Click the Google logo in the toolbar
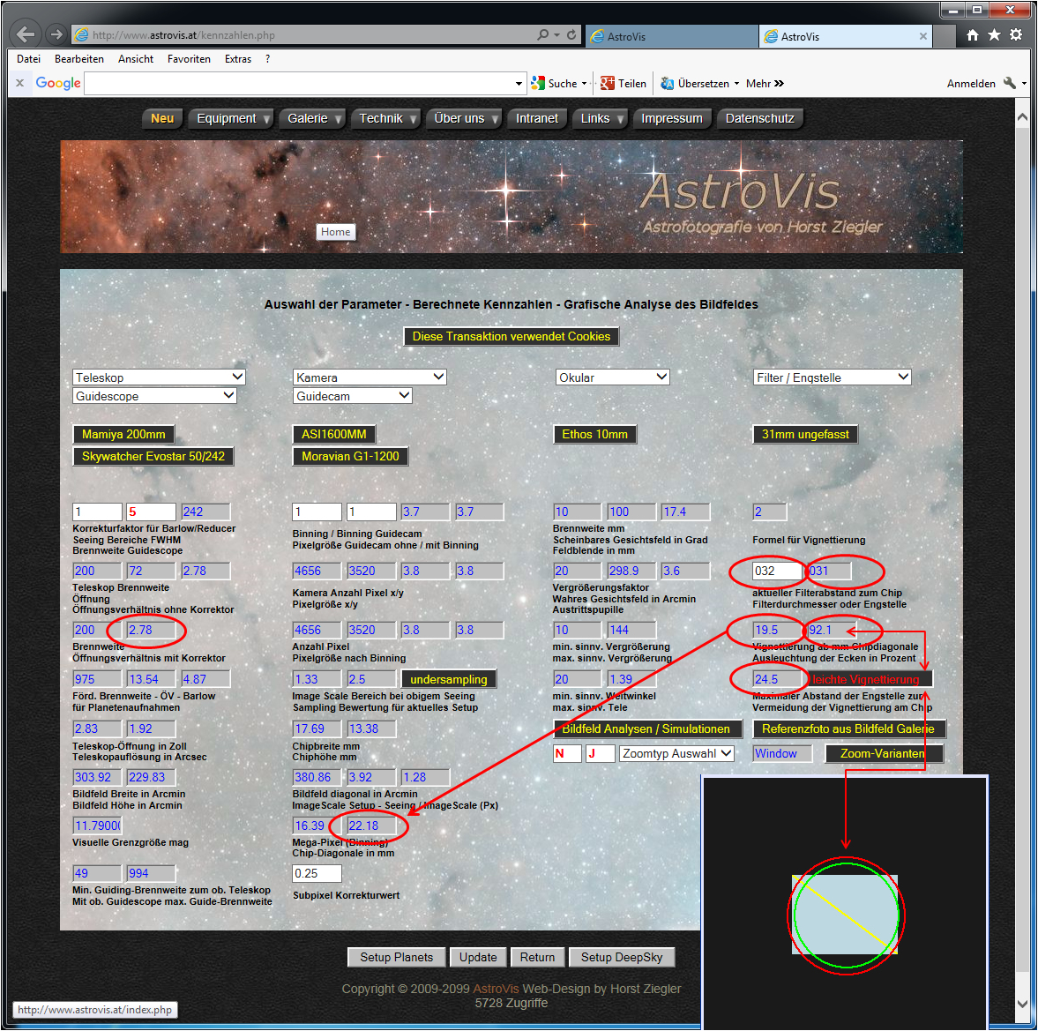The image size is (1038, 1031). tap(58, 83)
